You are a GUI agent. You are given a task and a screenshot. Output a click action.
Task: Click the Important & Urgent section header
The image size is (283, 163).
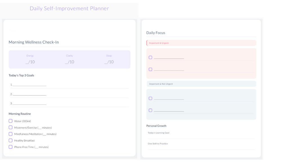tap(201, 43)
